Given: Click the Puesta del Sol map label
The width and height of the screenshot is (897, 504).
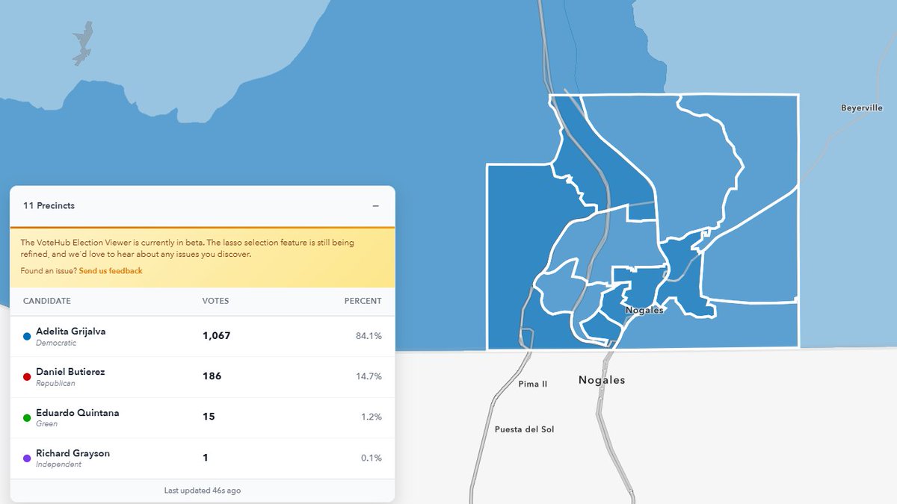Looking at the screenshot, I should point(525,429).
